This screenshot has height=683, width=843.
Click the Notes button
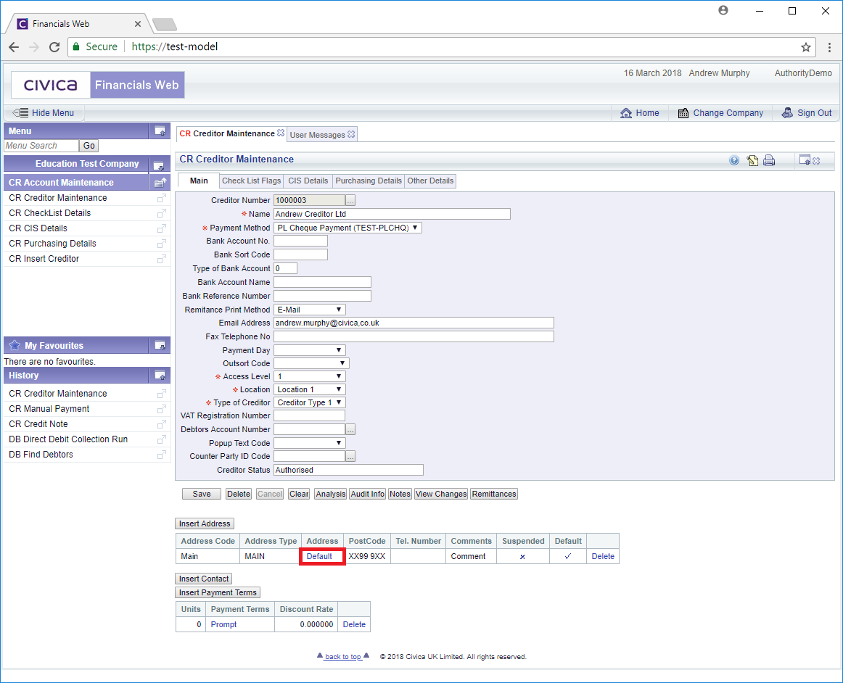point(400,494)
